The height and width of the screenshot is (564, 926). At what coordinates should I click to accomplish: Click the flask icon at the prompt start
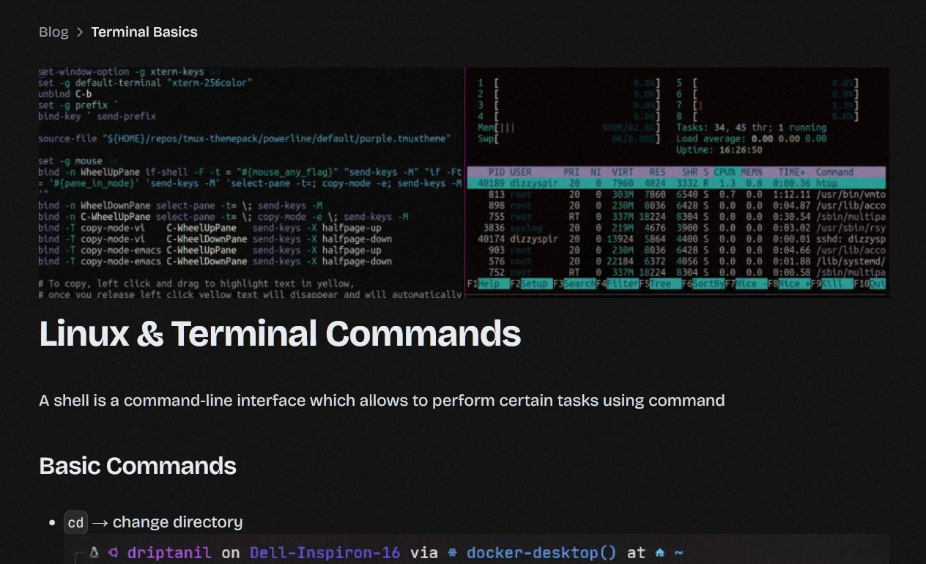click(x=94, y=552)
